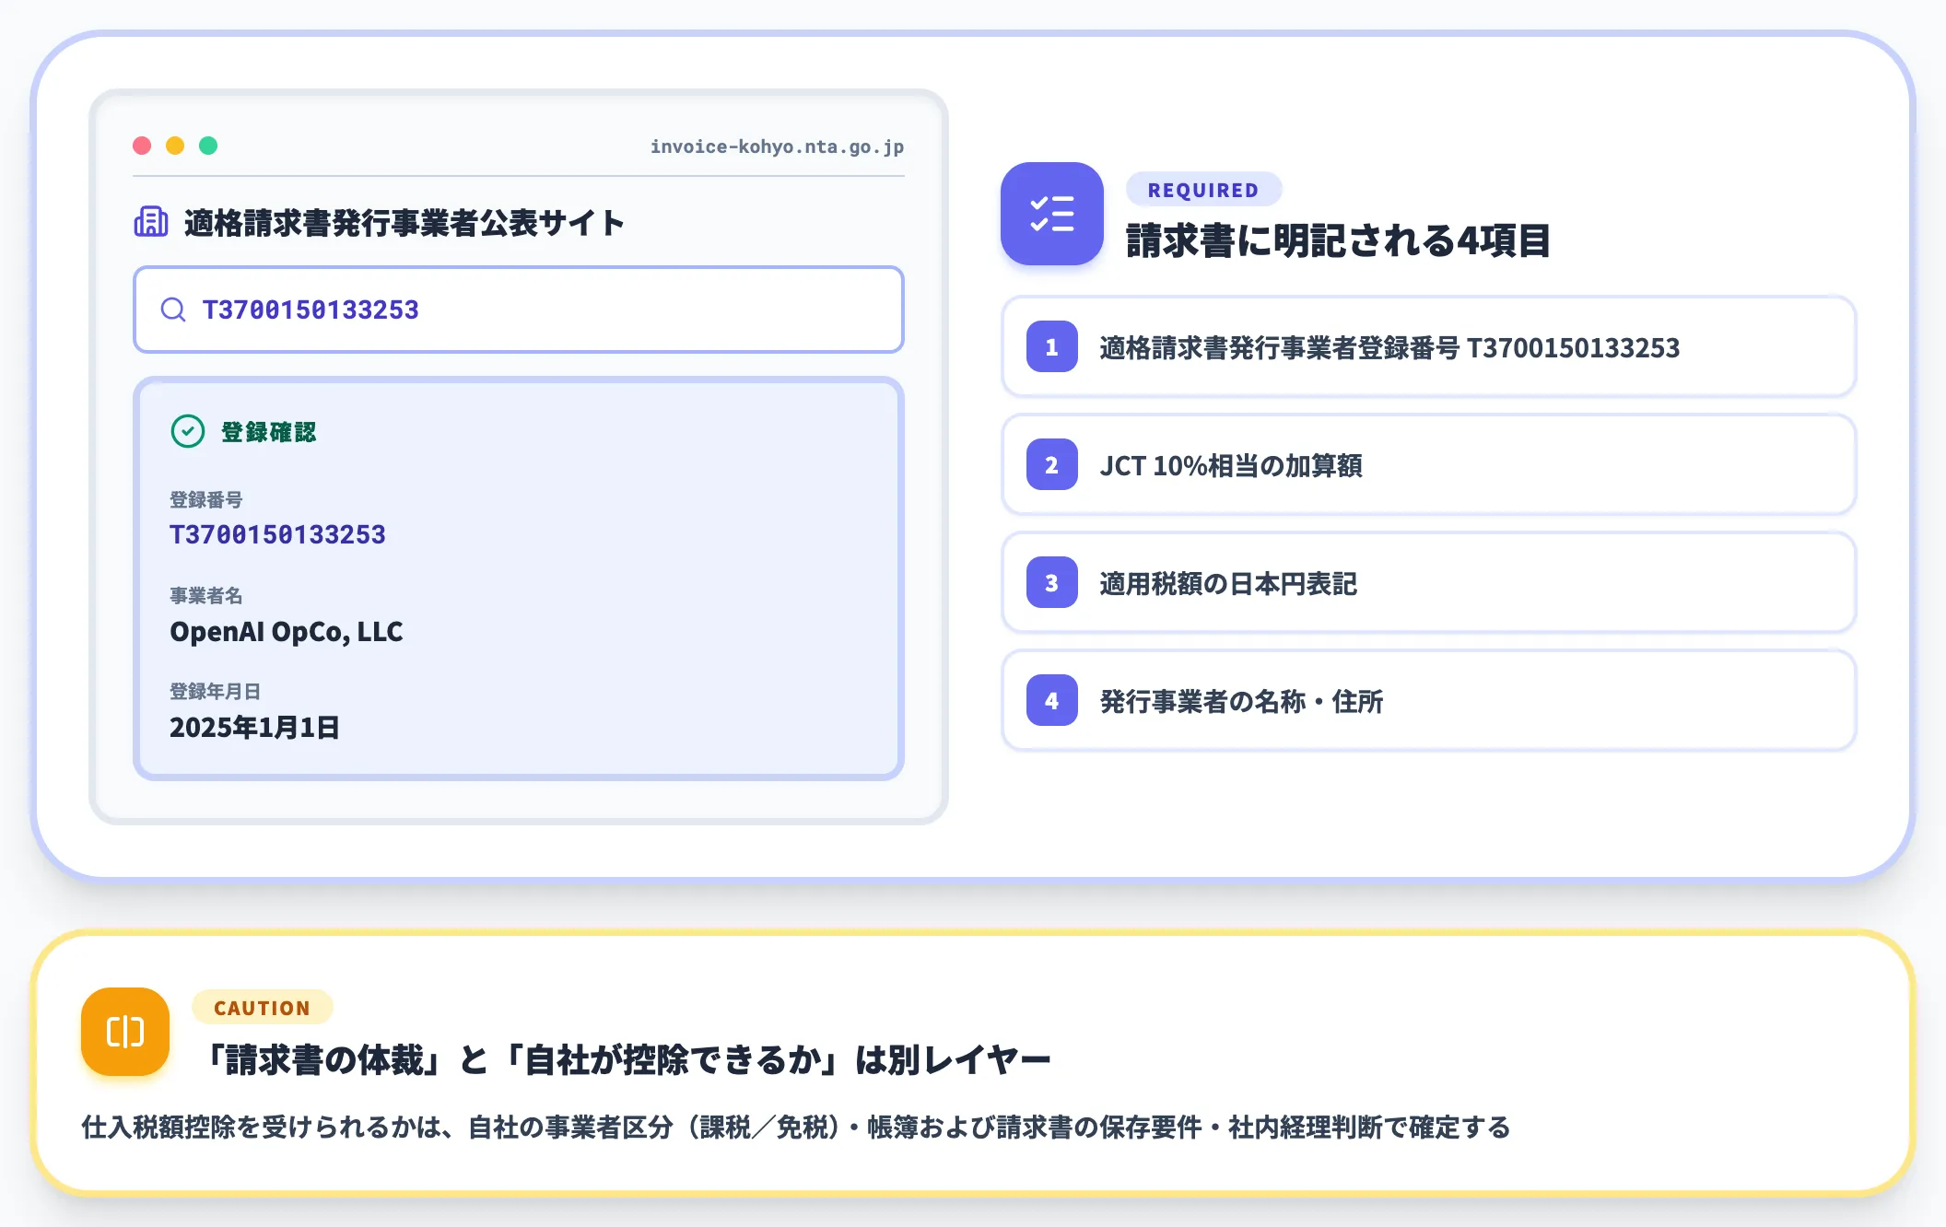Click the number 3 badge
1946x1227 pixels.
[1052, 582]
